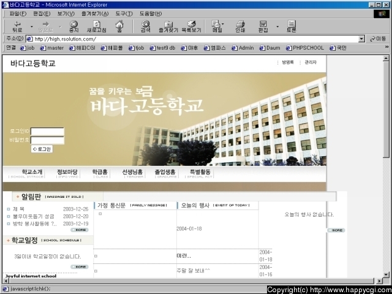
Task: Open the 보기(V) menu
Action: click(66, 13)
